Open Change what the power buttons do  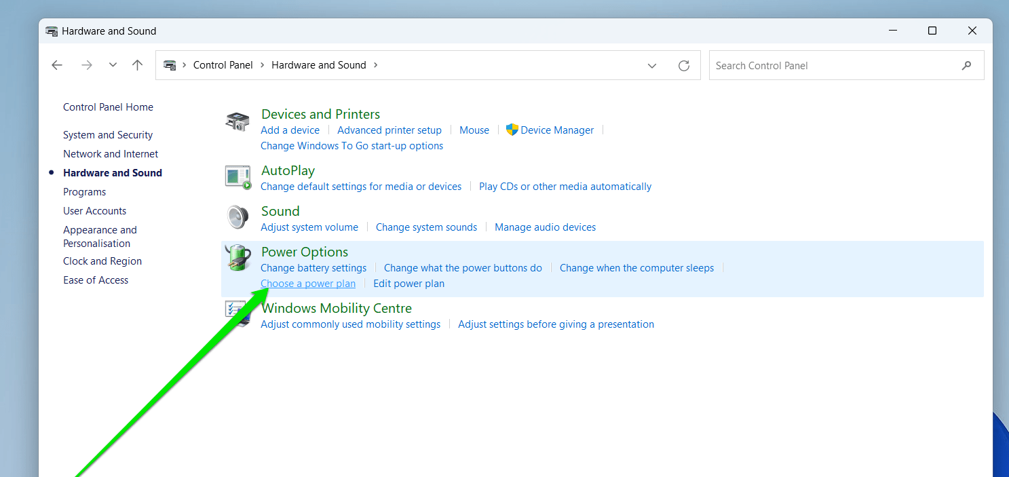(x=463, y=268)
